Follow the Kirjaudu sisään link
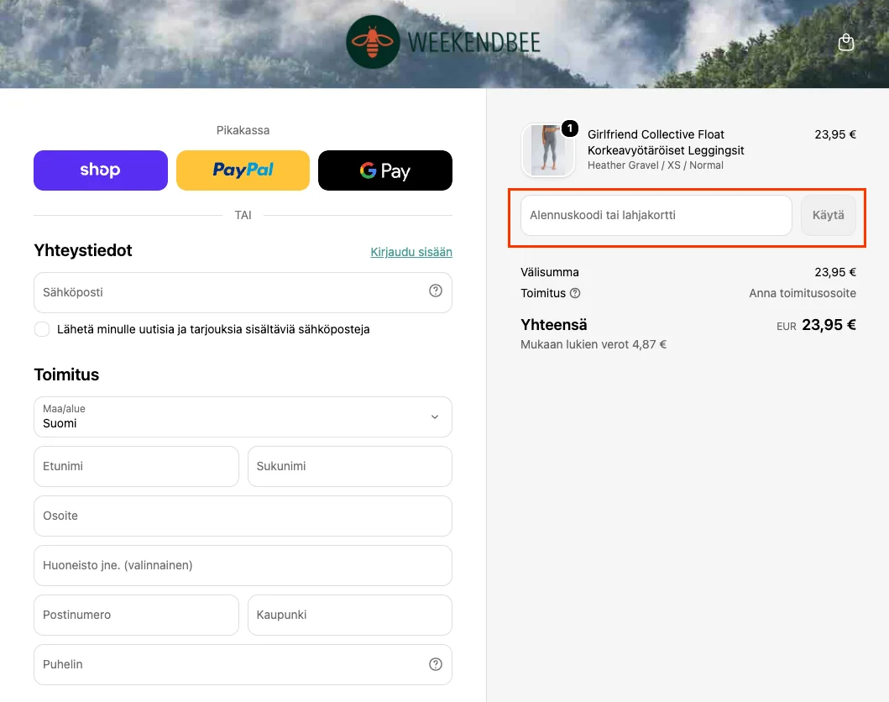 pyautogui.click(x=411, y=252)
